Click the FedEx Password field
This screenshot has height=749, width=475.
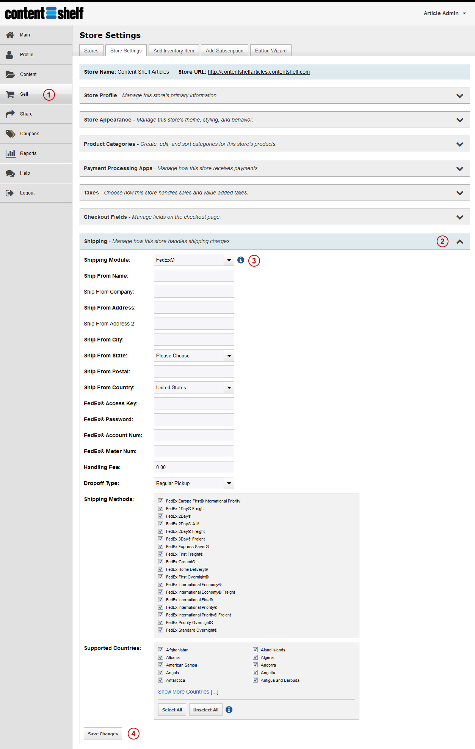pyautogui.click(x=194, y=419)
